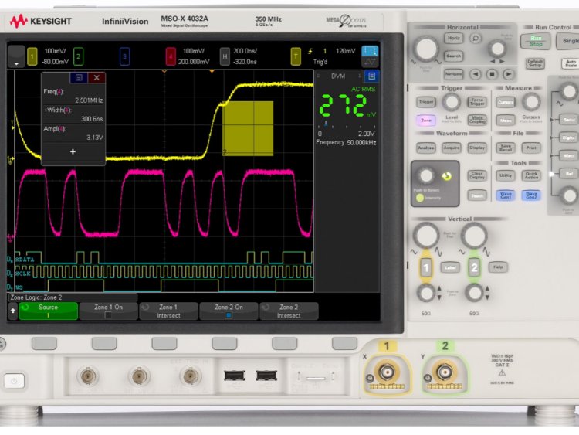Hit the Navigate stop square key
The height and width of the screenshot is (435, 579).
(492, 74)
